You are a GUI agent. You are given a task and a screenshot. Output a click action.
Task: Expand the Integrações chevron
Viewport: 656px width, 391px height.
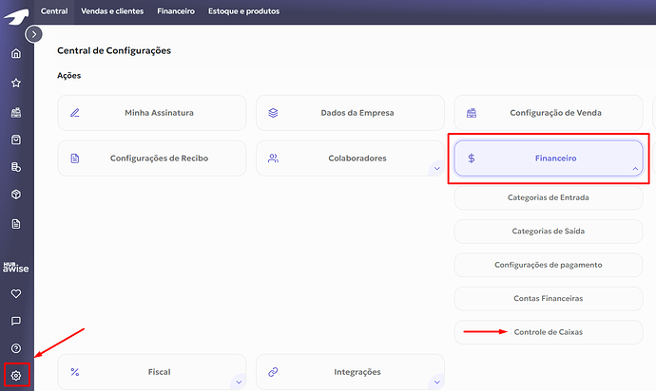tap(436, 382)
